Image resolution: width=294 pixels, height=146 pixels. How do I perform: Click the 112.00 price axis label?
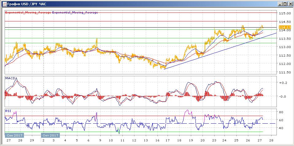[284, 64]
